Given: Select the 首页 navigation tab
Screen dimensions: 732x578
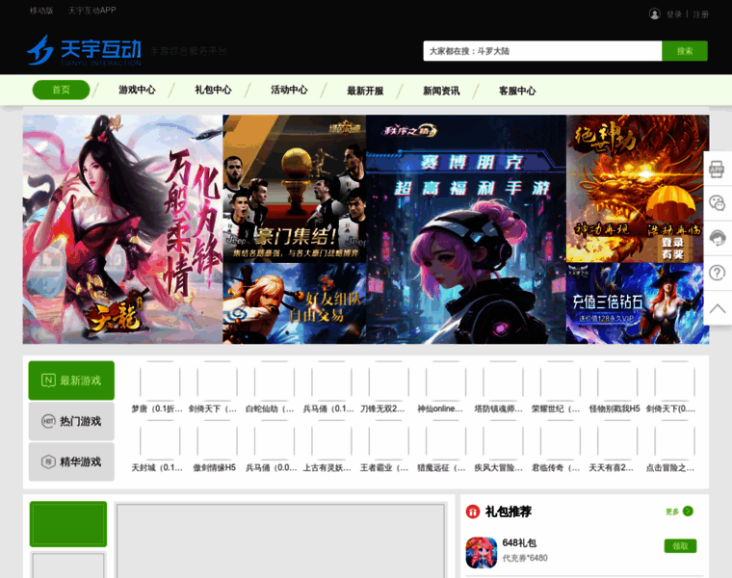Looking at the screenshot, I should click(x=61, y=90).
